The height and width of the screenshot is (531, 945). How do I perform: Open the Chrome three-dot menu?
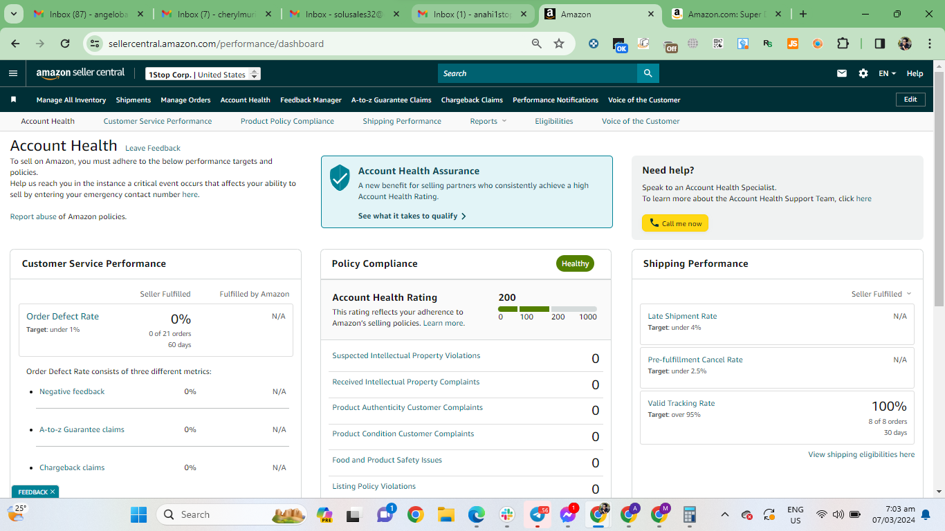coord(928,44)
